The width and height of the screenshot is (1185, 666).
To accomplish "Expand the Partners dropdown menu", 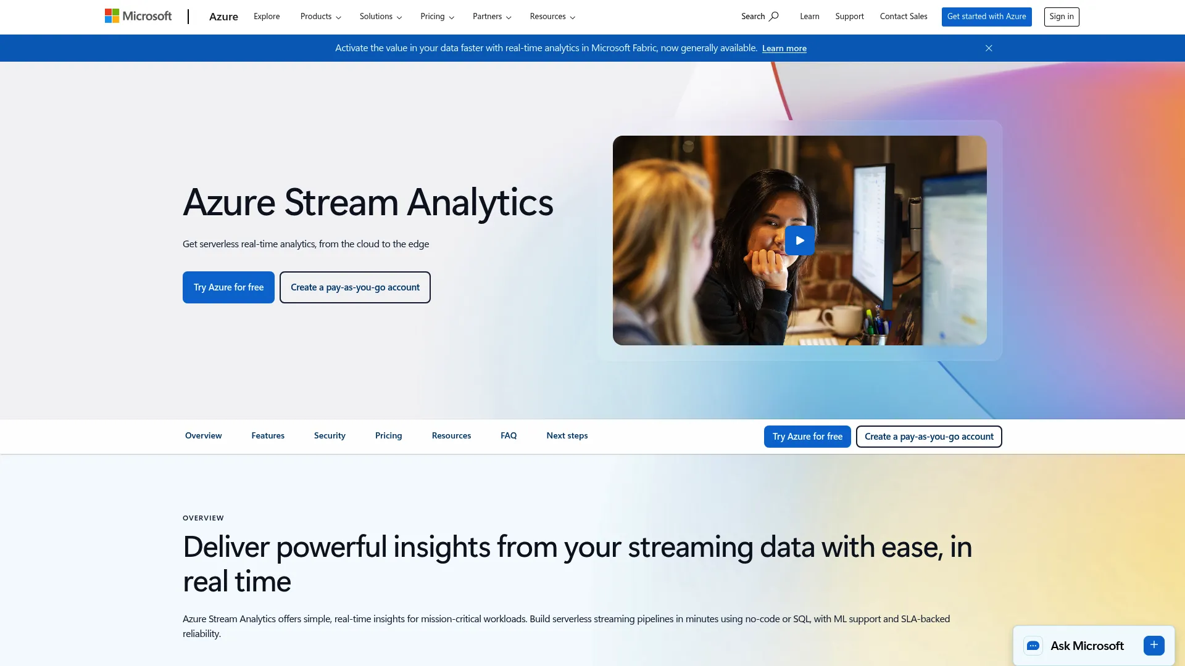I will point(492,17).
